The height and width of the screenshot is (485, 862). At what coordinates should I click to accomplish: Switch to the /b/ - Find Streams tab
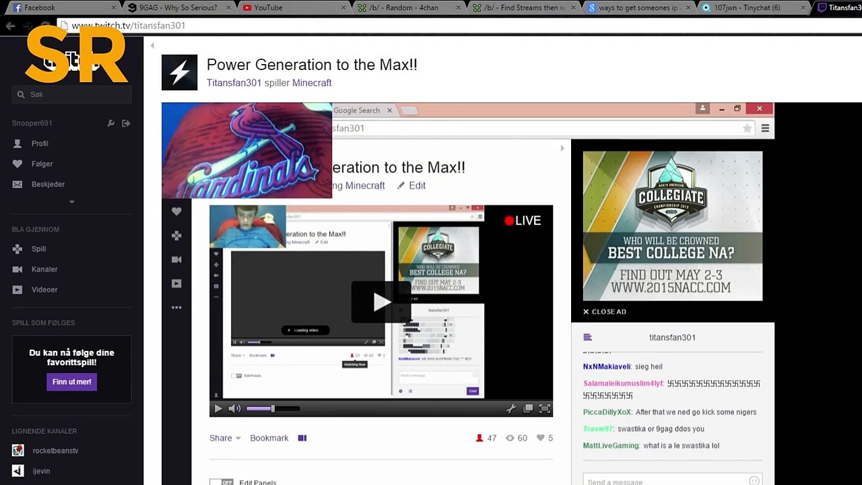pos(525,7)
